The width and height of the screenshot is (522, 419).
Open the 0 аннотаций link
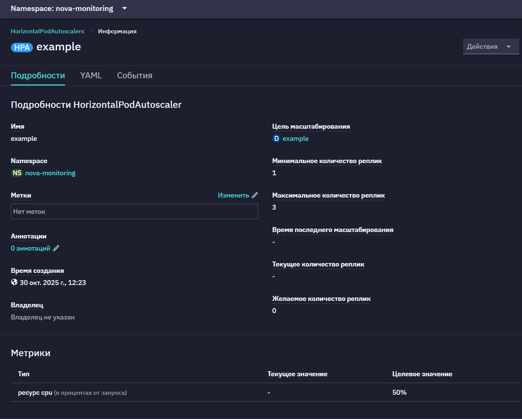(31, 248)
